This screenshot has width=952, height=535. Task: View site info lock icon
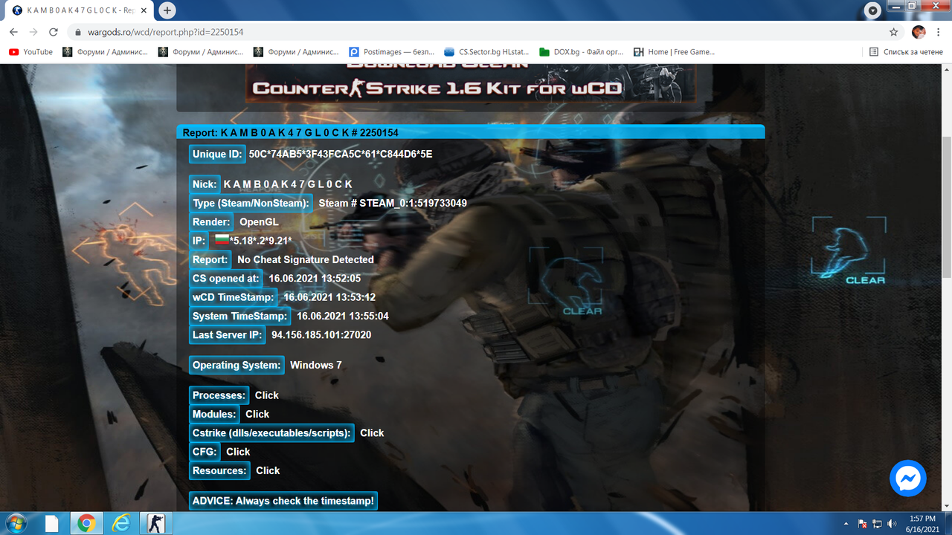tap(79, 32)
